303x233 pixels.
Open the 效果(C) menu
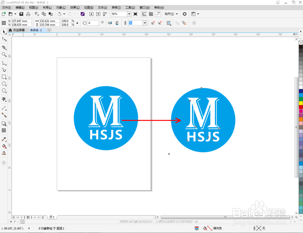(x=75, y=8)
